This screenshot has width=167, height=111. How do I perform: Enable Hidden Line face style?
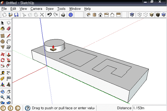146,15
